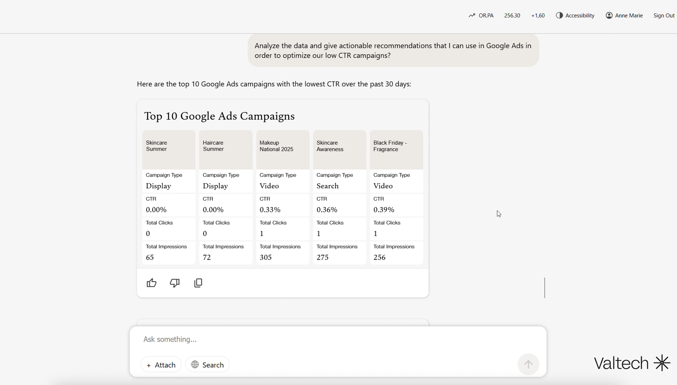677x385 pixels.
Task: Open the Attach file button
Action: [161, 365]
